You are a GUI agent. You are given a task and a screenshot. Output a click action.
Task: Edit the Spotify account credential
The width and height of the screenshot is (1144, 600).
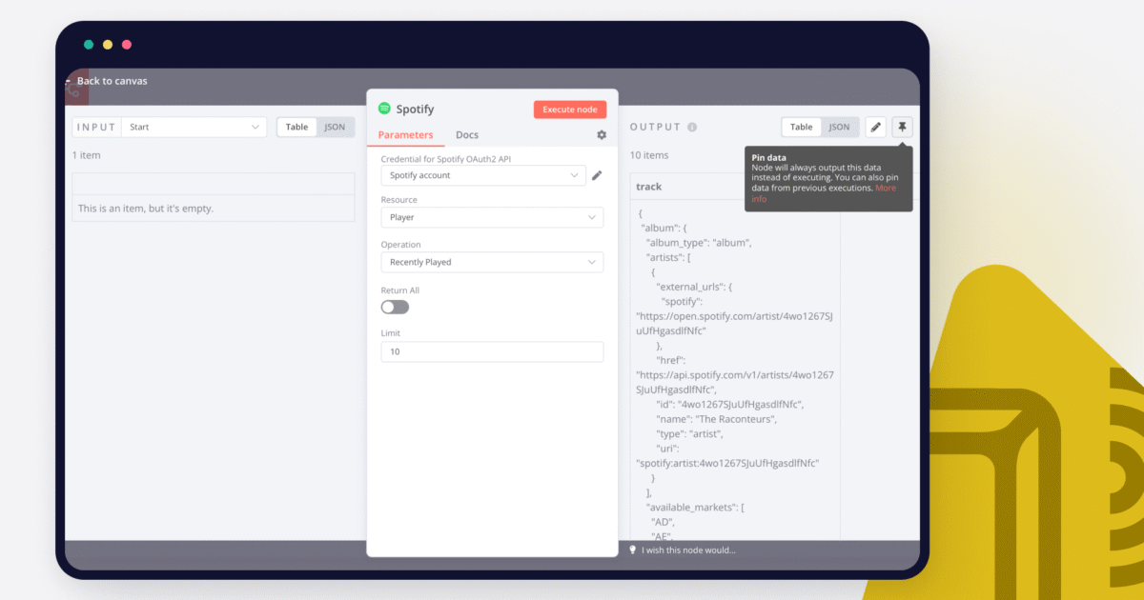(597, 175)
